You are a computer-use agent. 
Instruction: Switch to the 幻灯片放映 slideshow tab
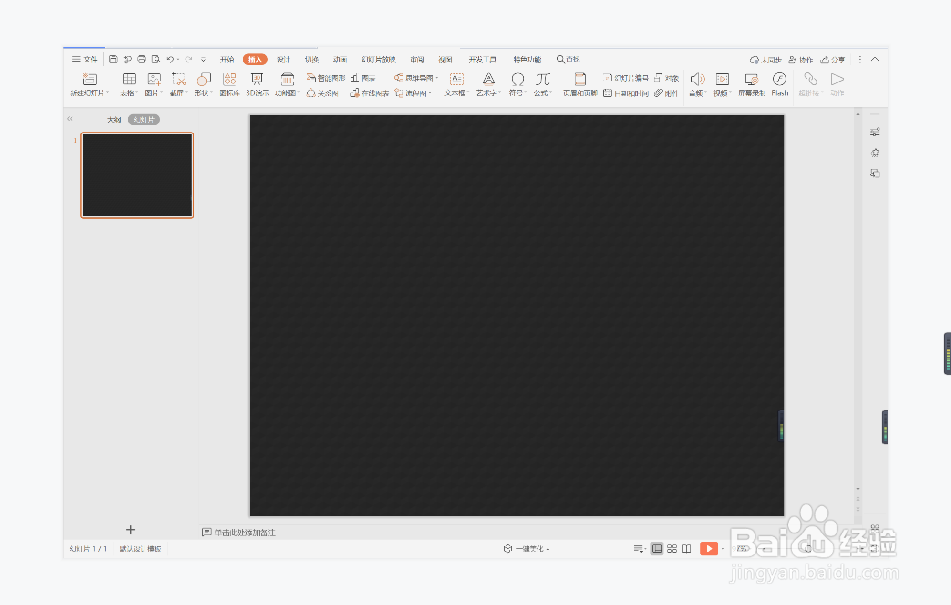[x=378, y=59]
